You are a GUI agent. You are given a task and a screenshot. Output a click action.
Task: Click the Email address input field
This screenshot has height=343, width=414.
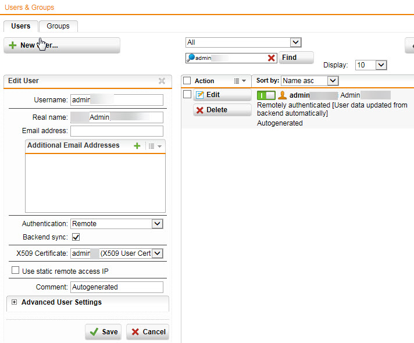117,131
